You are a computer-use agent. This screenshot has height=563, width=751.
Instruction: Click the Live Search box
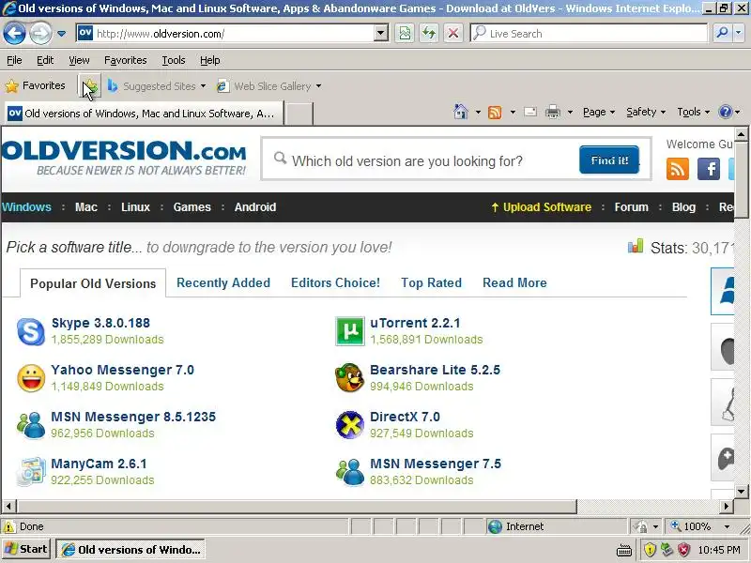590,34
